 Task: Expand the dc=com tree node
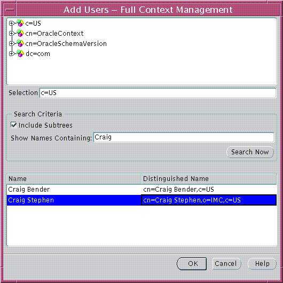click(x=12, y=53)
